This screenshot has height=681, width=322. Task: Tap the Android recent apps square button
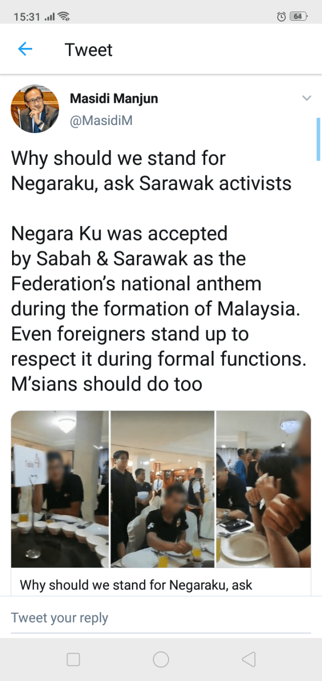(x=73, y=659)
